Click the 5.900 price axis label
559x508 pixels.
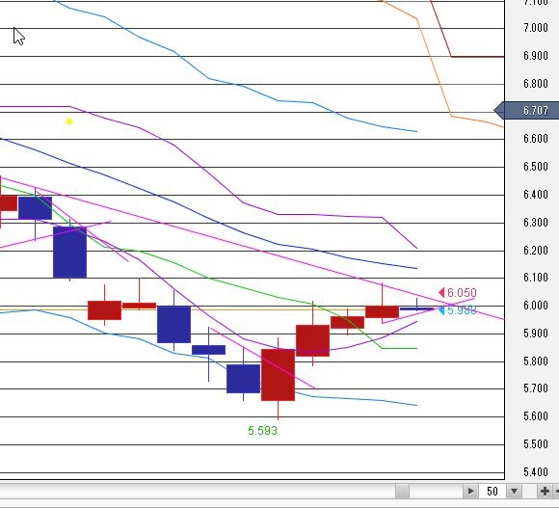pyautogui.click(x=536, y=334)
